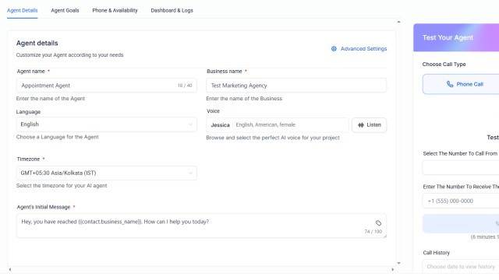Open the Agent Goals tab
The height and width of the screenshot is (280, 499).
pyautogui.click(x=65, y=10)
